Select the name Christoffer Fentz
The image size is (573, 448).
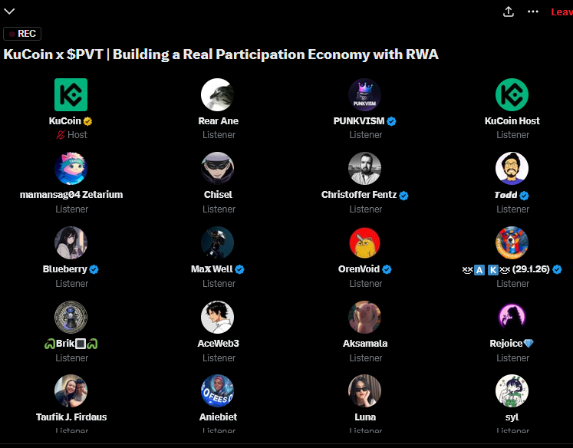[359, 195]
